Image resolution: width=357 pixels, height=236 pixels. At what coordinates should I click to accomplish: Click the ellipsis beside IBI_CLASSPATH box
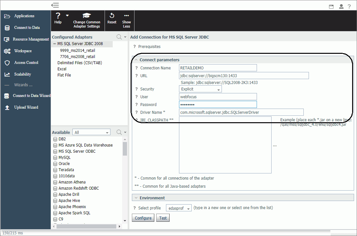tap(275, 146)
